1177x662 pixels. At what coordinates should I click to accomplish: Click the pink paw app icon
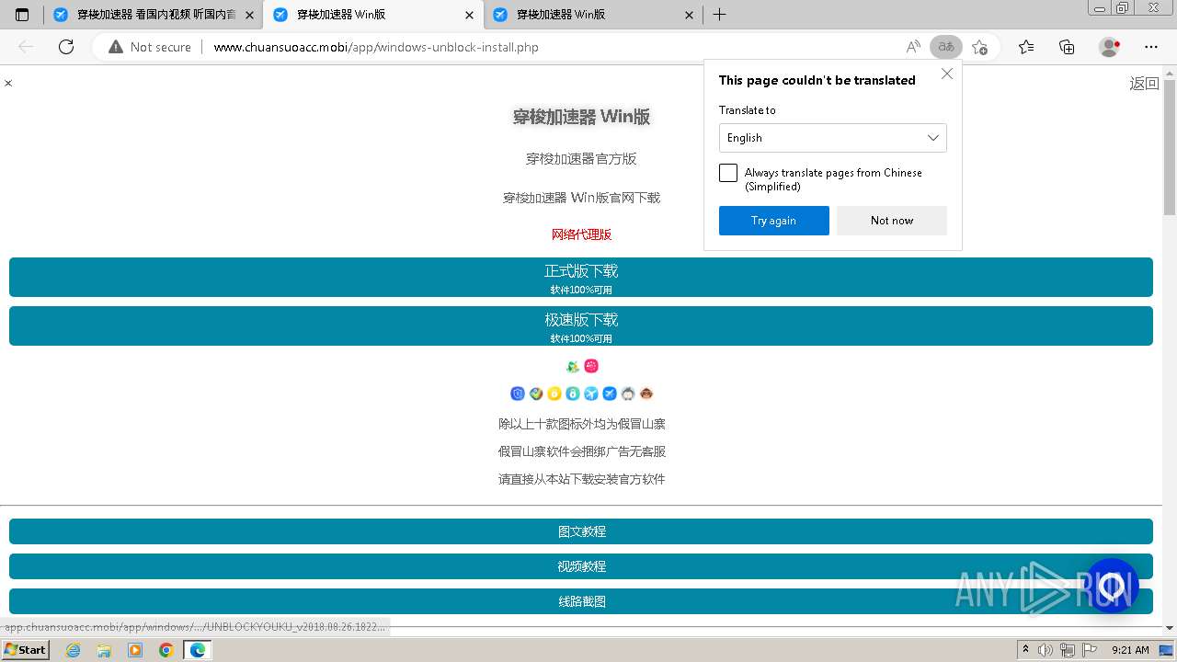click(591, 366)
